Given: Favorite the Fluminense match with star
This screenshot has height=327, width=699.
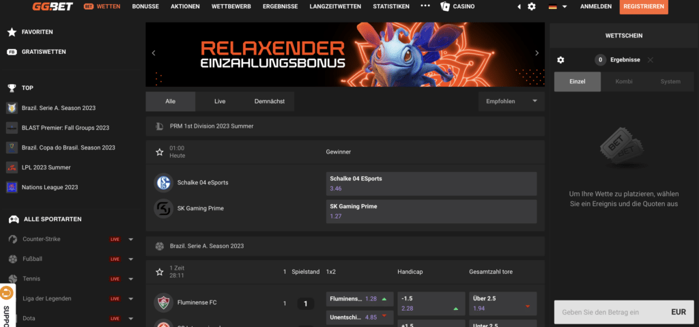Looking at the screenshot, I should [x=160, y=272].
